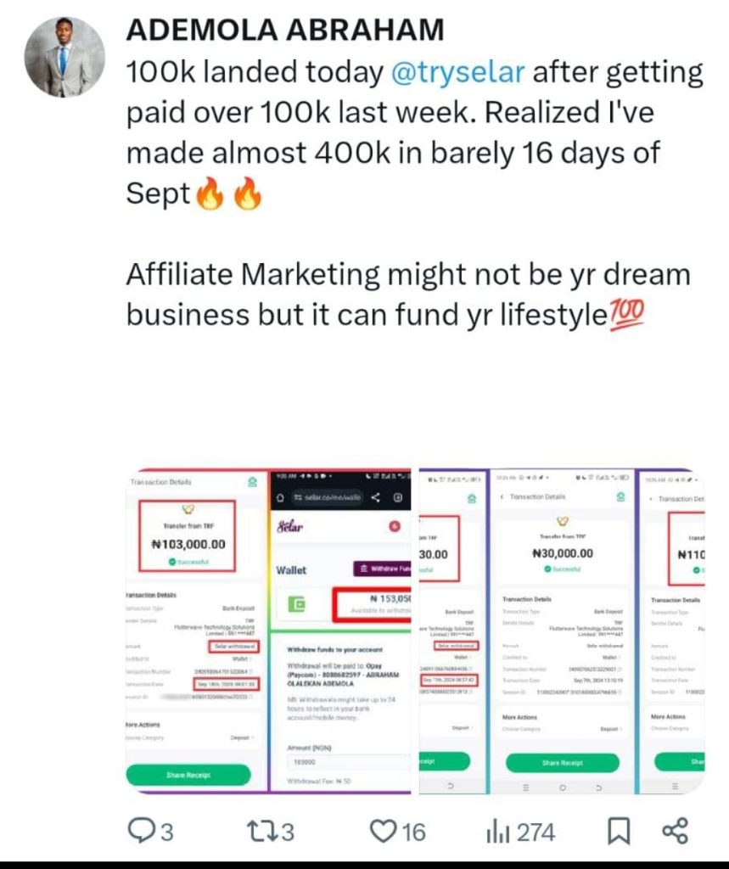Screen dimensions: 729x869
Task: Bookmark this tweet
Action: (x=619, y=832)
